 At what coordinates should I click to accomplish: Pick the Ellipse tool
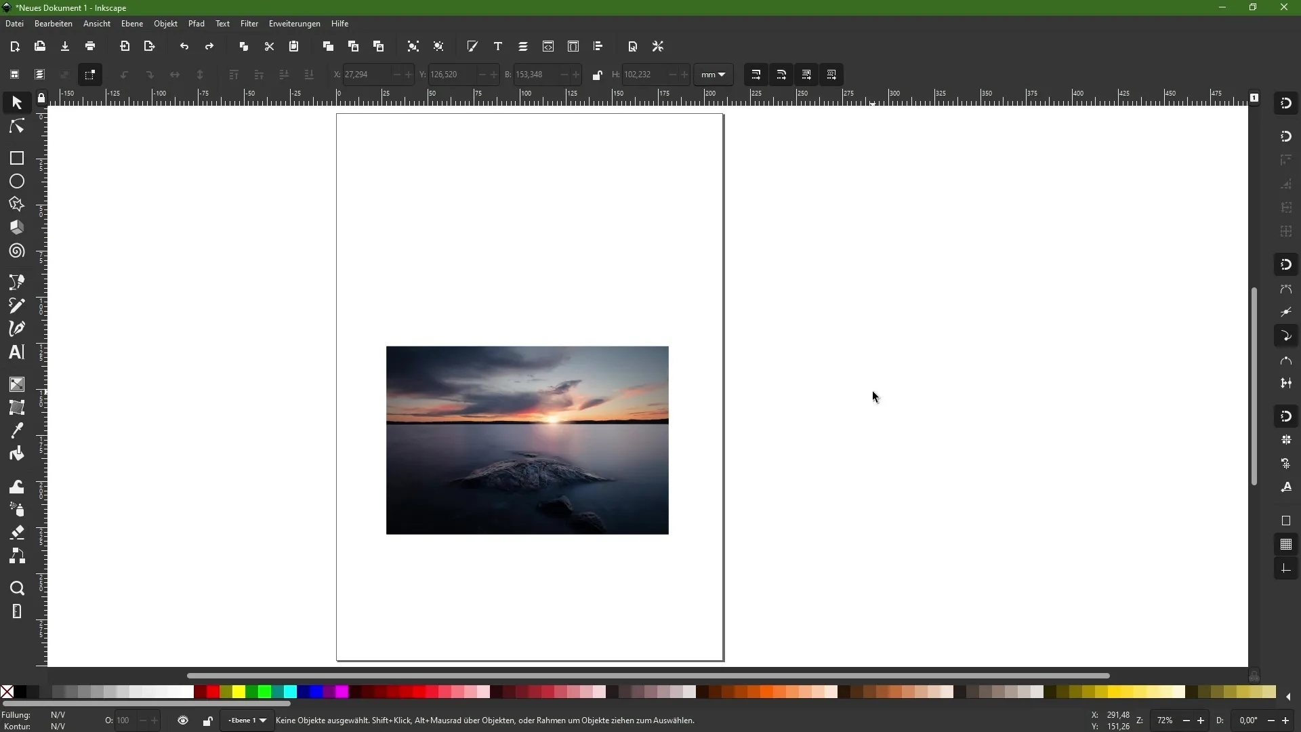click(17, 182)
